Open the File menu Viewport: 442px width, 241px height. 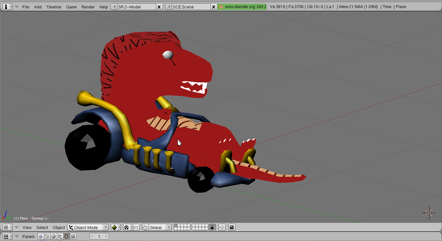click(26, 7)
